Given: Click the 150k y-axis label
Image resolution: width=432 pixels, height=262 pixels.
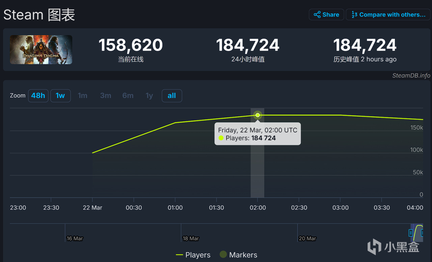Looking at the screenshot, I should tap(416, 128).
